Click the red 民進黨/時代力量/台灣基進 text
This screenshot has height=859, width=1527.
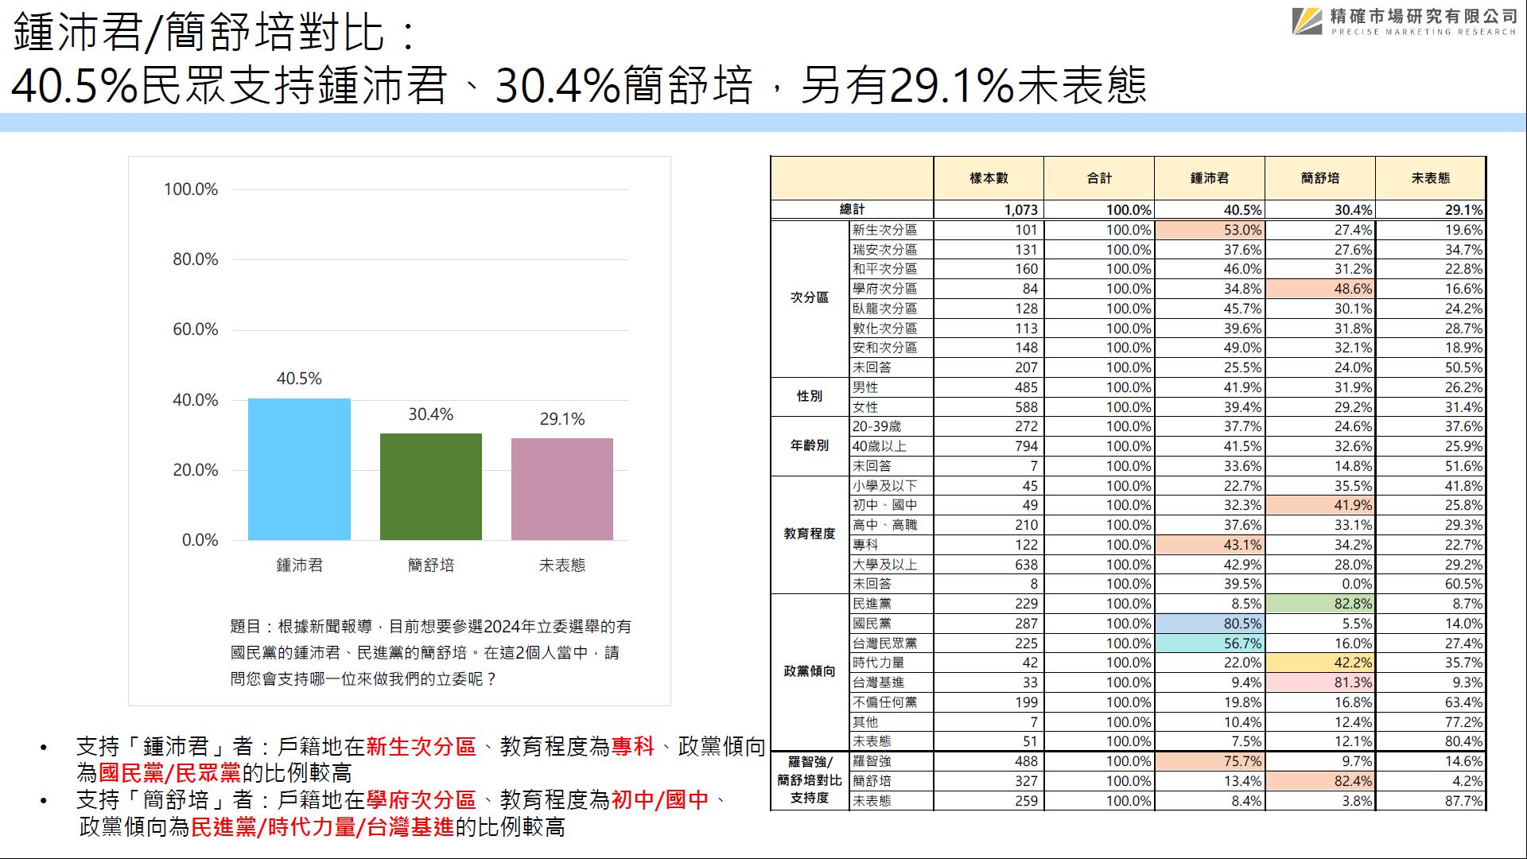tap(322, 827)
